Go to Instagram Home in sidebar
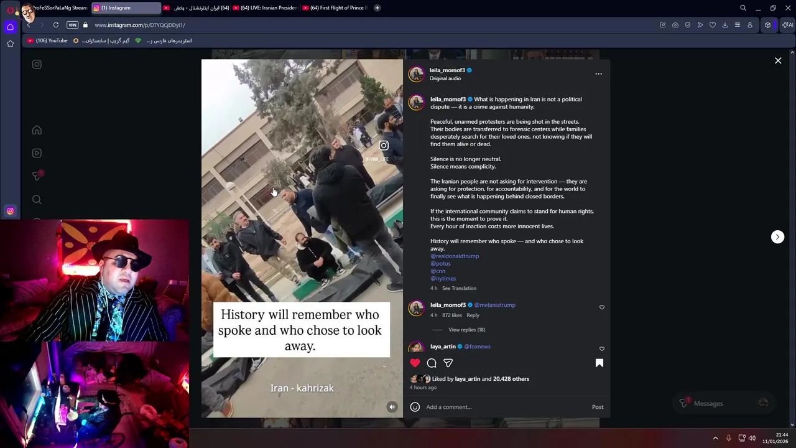The width and height of the screenshot is (796, 448). (37, 130)
